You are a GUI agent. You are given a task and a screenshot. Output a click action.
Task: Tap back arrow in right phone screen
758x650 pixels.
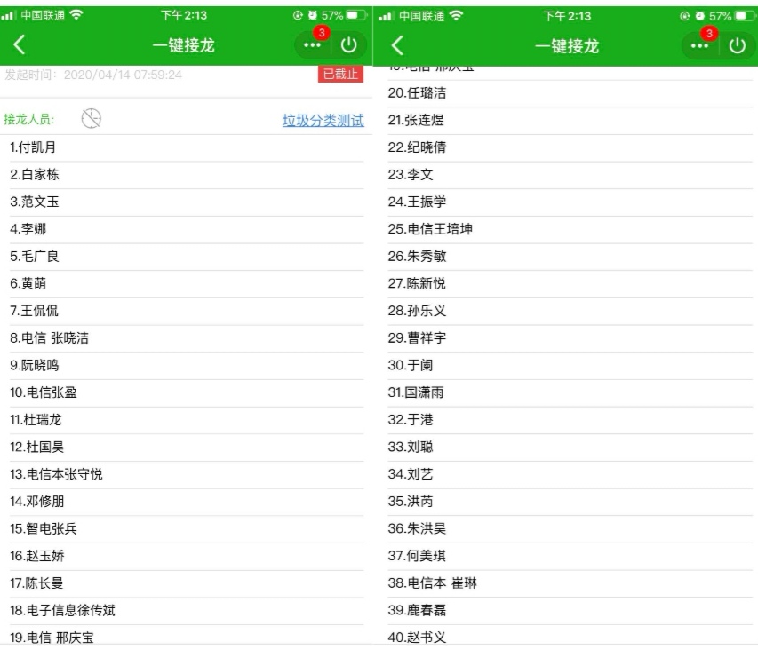click(399, 44)
